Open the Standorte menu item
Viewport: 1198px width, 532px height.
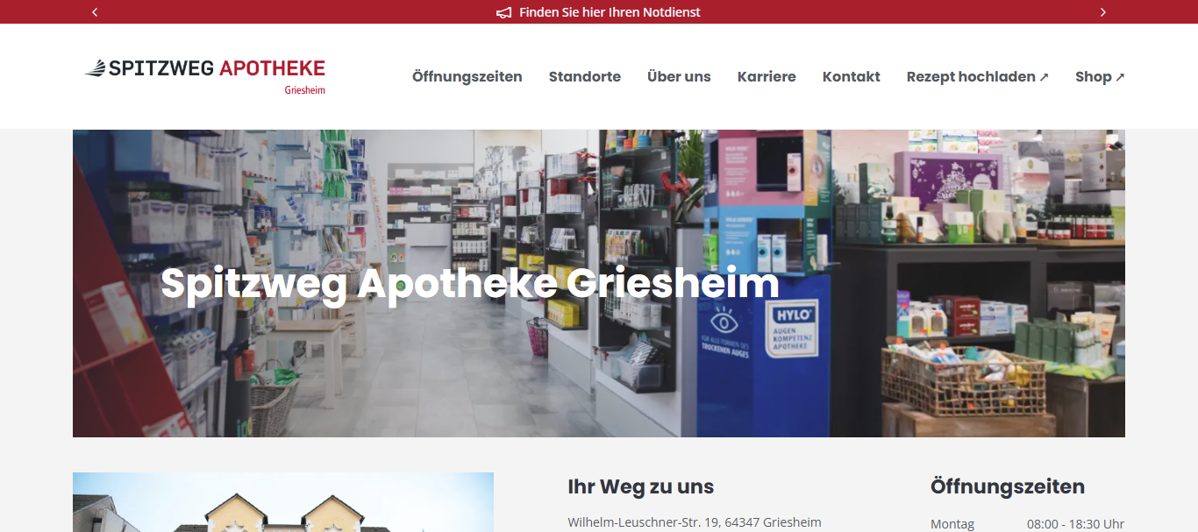(x=585, y=76)
